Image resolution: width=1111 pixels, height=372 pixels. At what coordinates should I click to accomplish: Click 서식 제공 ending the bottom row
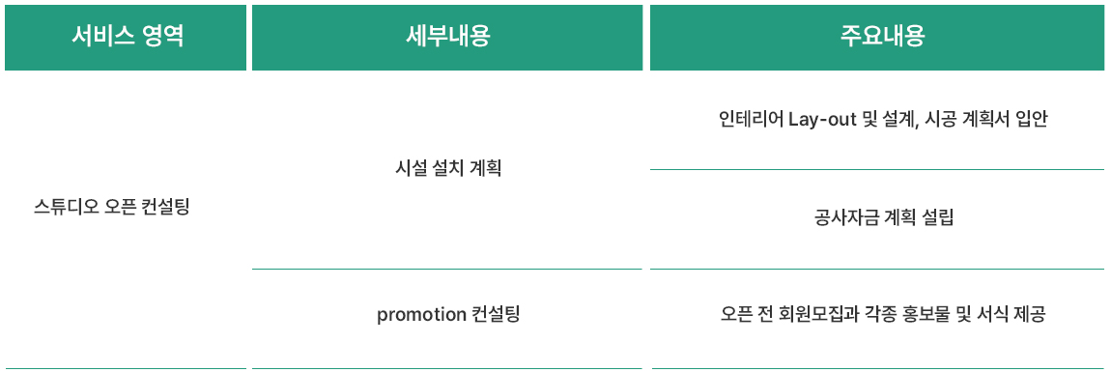(1011, 315)
